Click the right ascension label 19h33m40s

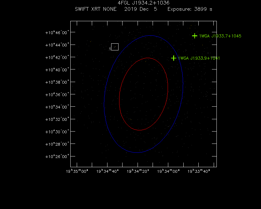[x=199, y=171]
